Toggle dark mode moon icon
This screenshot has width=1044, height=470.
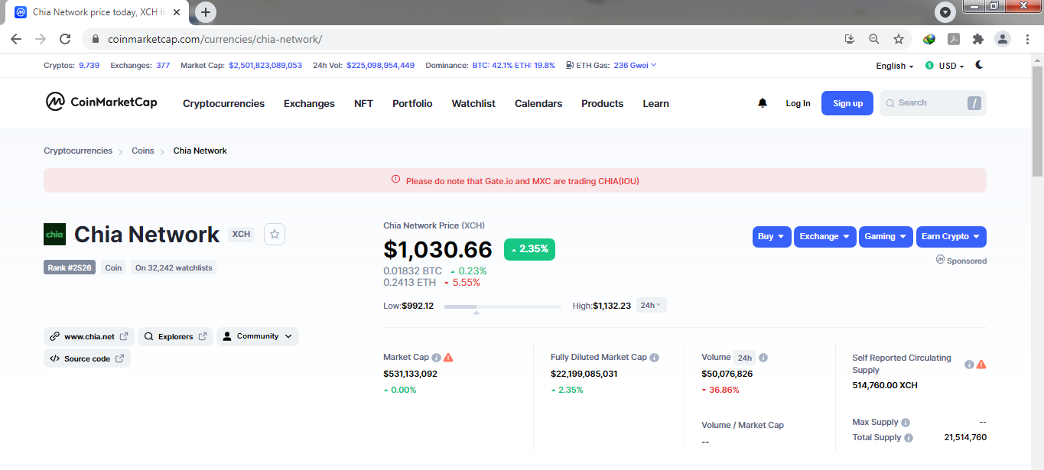coord(979,65)
